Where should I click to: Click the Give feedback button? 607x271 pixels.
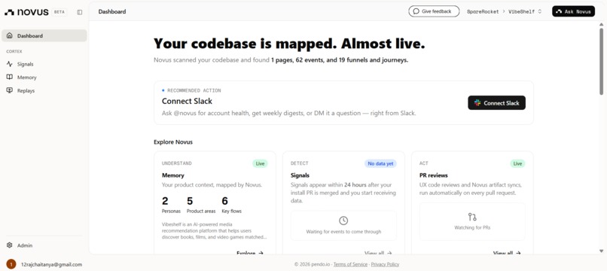434,11
